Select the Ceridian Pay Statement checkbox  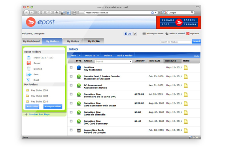click(x=71, y=67)
